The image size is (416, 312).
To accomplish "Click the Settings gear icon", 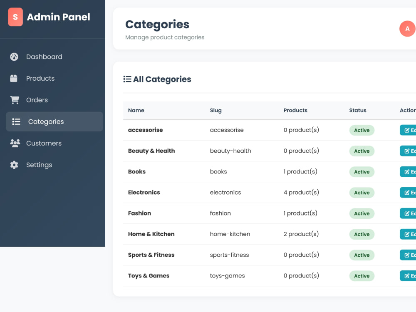I will pyautogui.click(x=14, y=165).
